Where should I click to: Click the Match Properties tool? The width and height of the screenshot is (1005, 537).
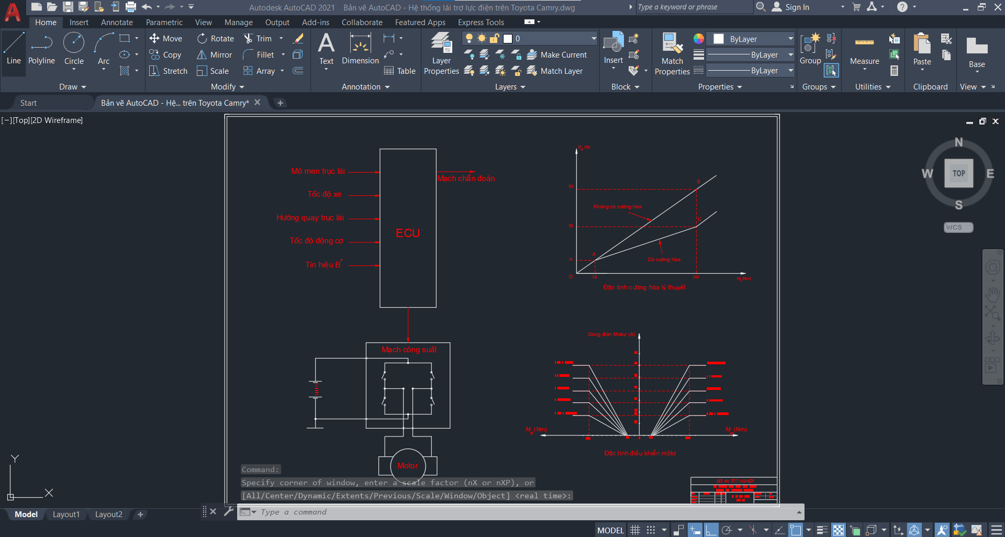coord(672,53)
